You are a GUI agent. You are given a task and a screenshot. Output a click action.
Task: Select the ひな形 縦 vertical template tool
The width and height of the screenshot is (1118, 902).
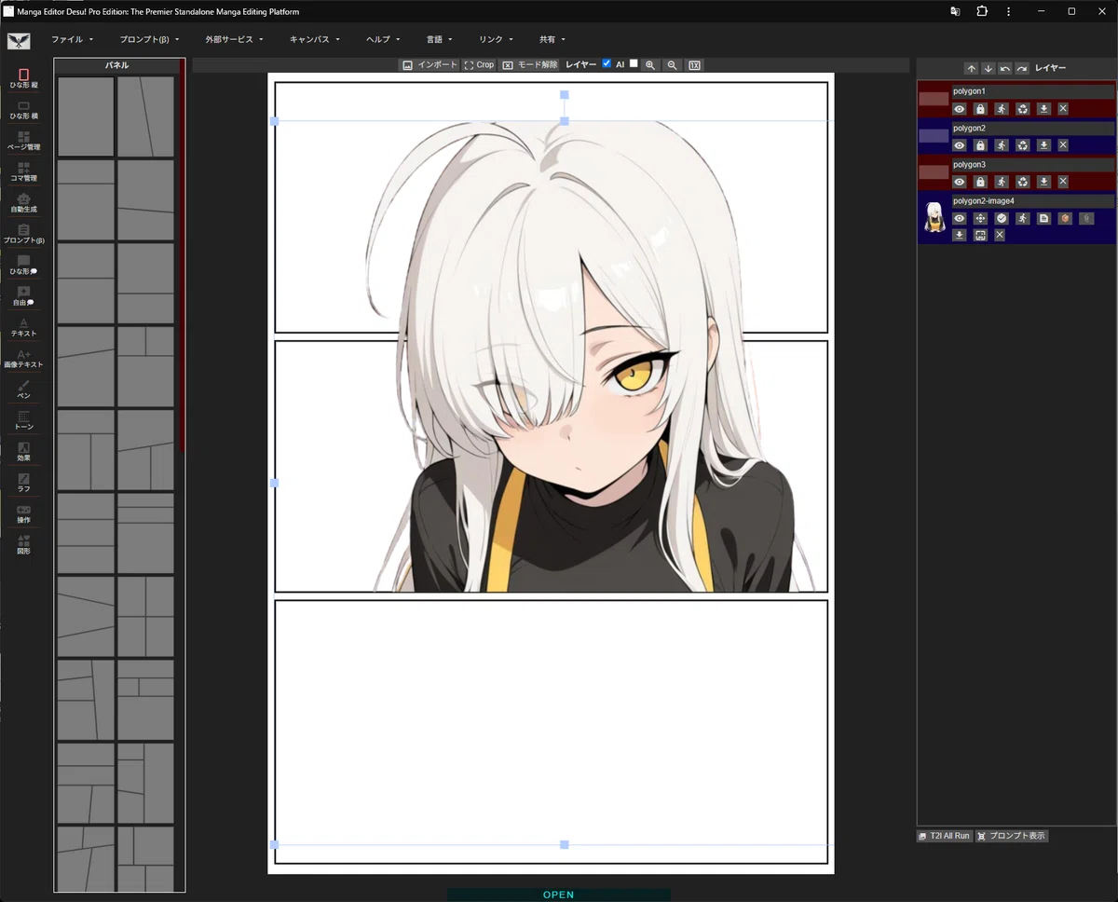(x=23, y=78)
